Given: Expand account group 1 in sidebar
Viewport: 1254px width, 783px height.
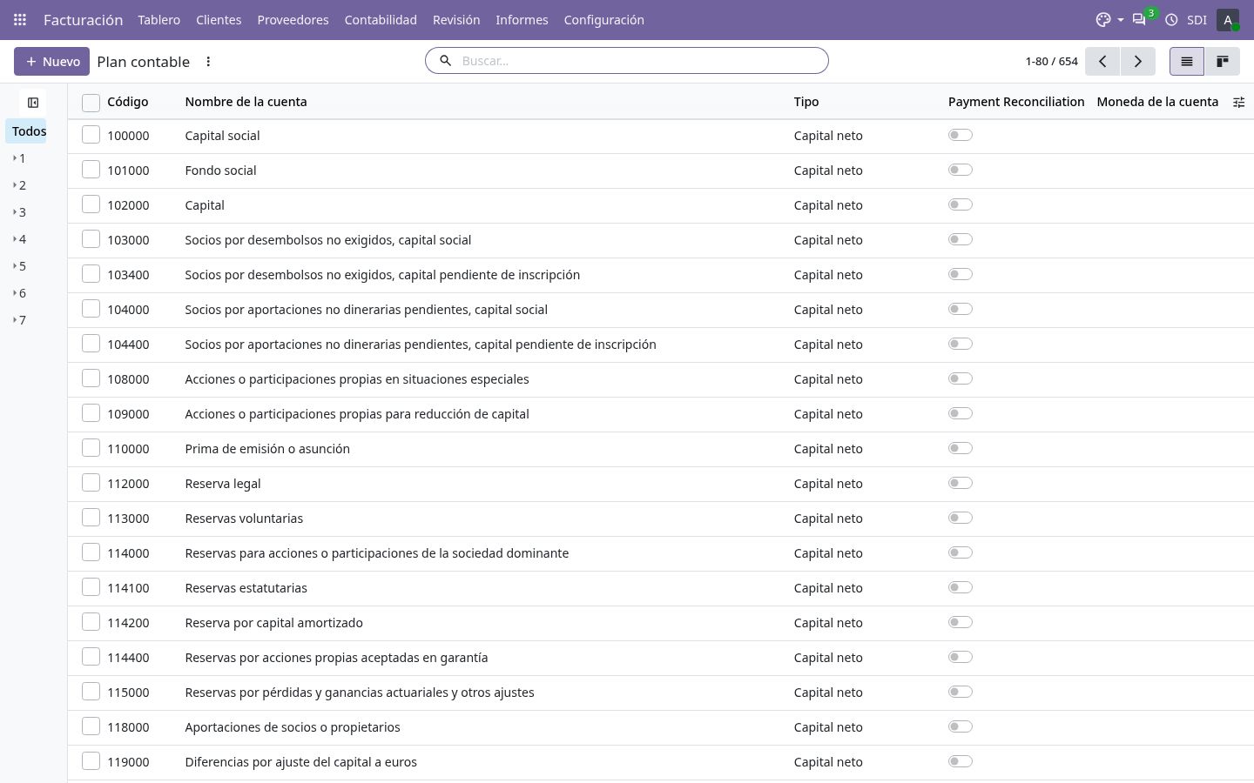Looking at the screenshot, I should (x=19, y=158).
